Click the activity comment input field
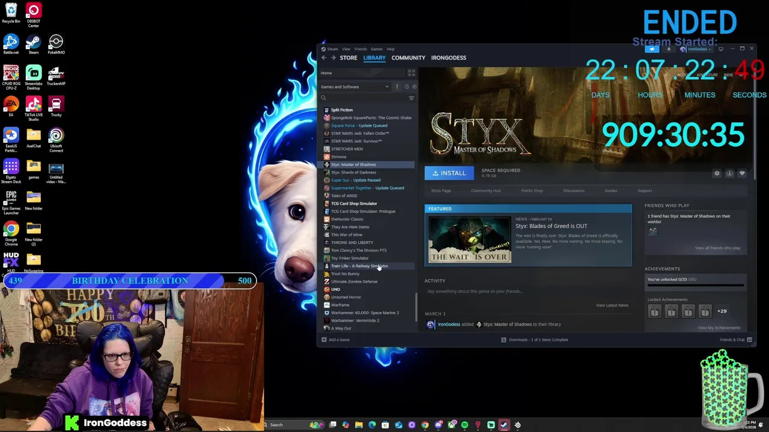 coord(527,292)
